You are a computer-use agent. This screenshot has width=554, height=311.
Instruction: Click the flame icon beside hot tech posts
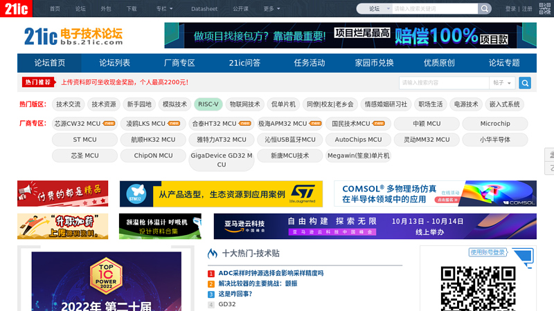213,253
